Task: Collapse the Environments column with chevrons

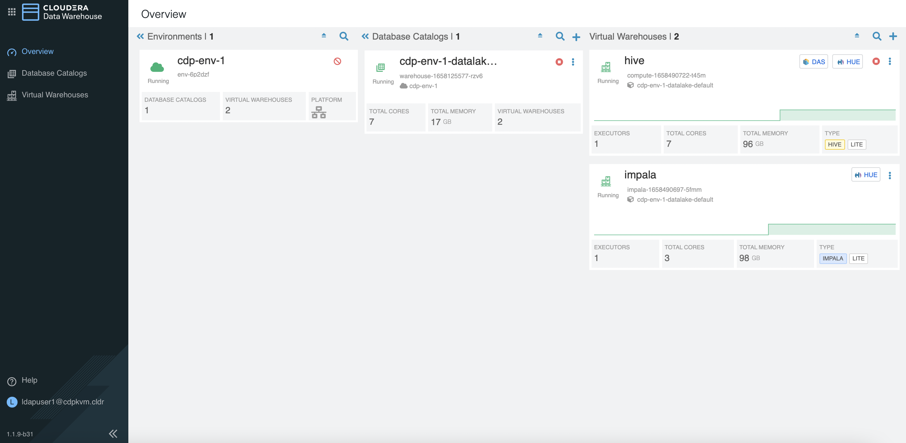Action: click(140, 37)
